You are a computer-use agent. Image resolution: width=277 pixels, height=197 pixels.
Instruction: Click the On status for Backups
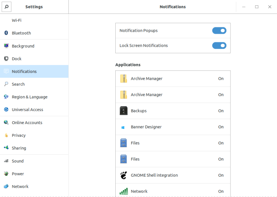(221, 111)
